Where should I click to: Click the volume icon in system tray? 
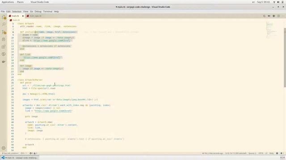pos(278,2)
